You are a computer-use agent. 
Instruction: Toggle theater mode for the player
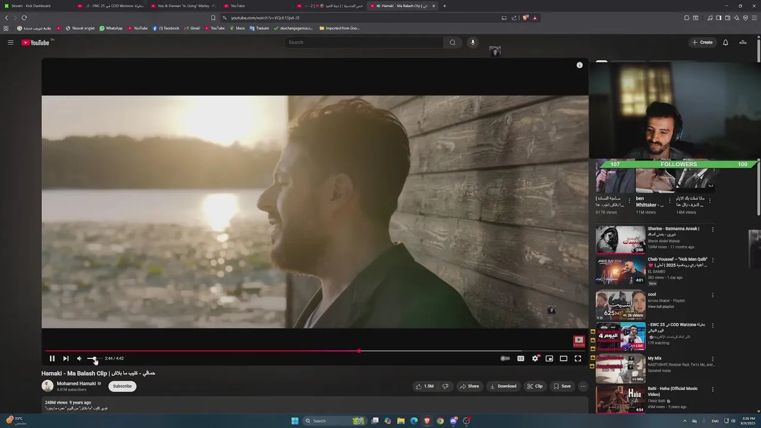tap(564, 358)
